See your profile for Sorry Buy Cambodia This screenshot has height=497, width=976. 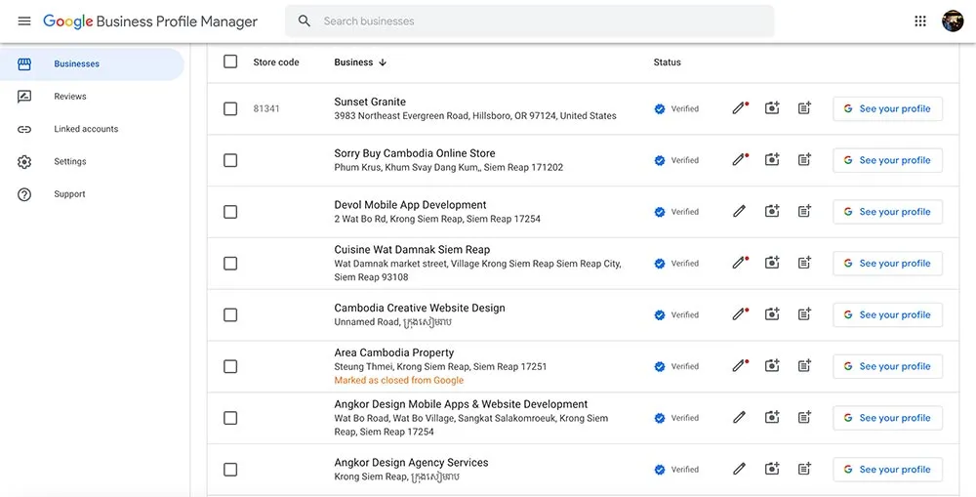click(887, 160)
